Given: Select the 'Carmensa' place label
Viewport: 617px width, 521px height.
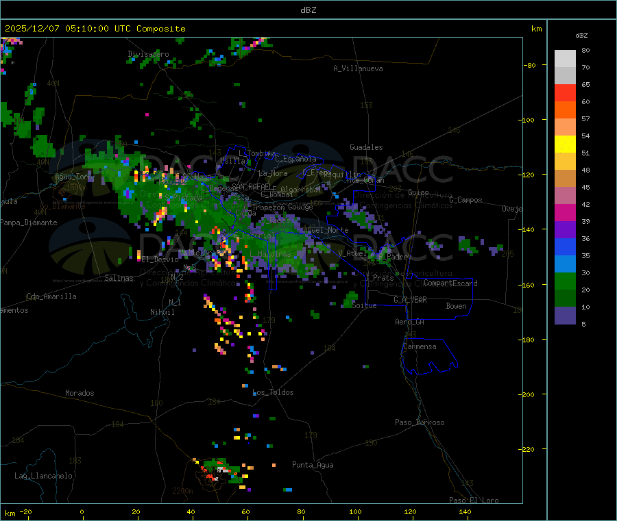Looking at the screenshot, I should tap(420, 347).
